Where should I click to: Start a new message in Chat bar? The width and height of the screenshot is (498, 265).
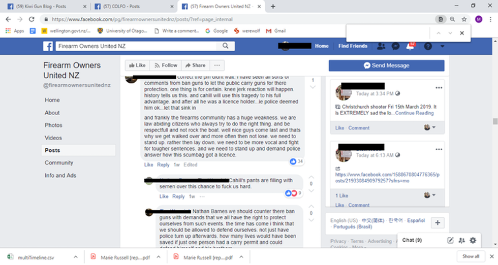pyautogui.click(x=450, y=240)
